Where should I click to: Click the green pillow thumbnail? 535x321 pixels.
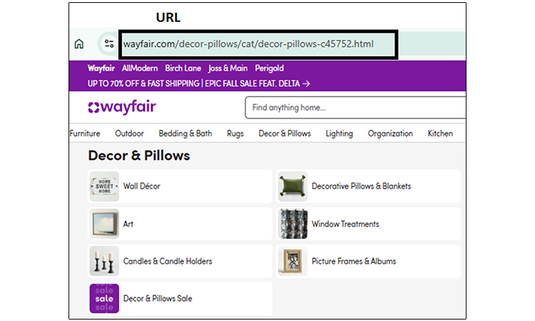point(292,186)
